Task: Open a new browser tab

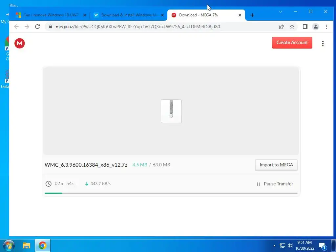Action: tap(252, 15)
